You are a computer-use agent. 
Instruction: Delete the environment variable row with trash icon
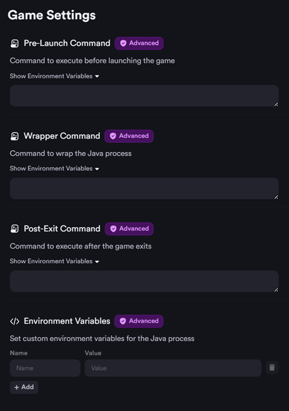[x=272, y=368]
